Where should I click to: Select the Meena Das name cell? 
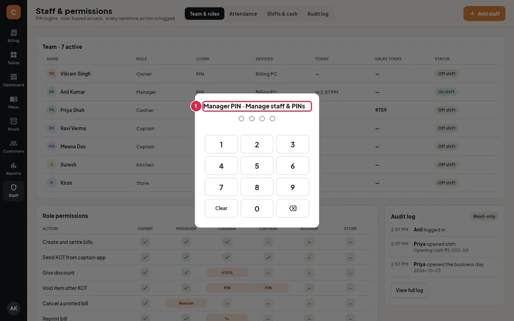click(x=73, y=147)
